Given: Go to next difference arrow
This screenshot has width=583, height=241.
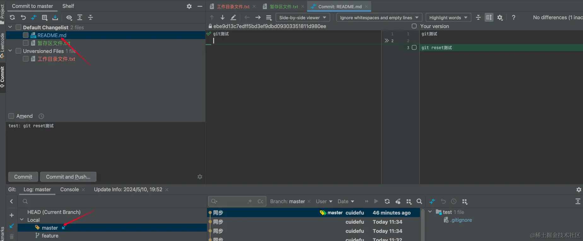Looking at the screenshot, I should (223, 18).
